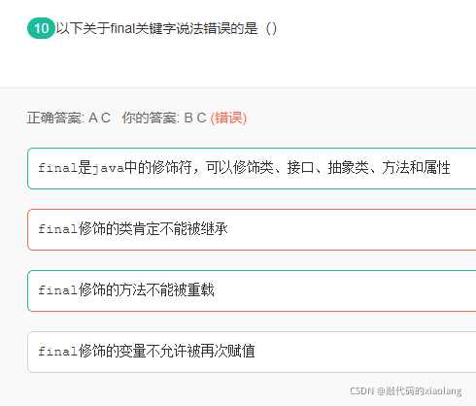Click '抽象类' text in first option
Image resolution: width=476 pixels, height=406 pixels.
(349, 168)
